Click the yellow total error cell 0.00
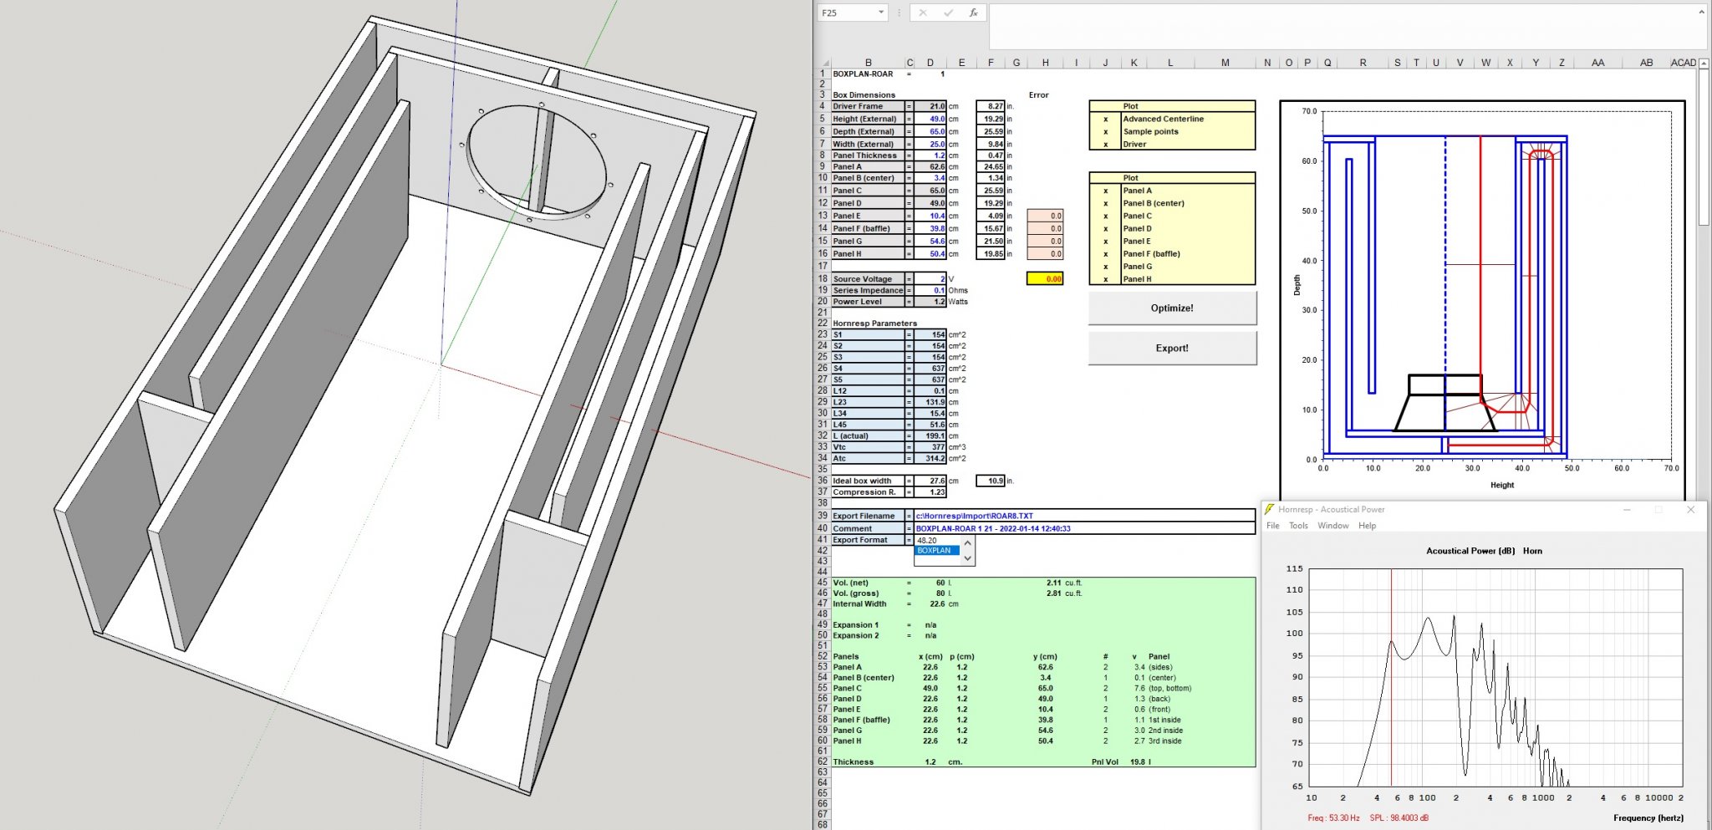The width and height of the screenshot is (1712, 830). [x=1045, y=279]
